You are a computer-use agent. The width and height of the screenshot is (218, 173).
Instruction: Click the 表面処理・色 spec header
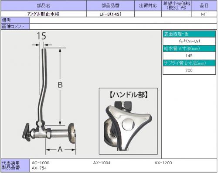coord(189,34)
